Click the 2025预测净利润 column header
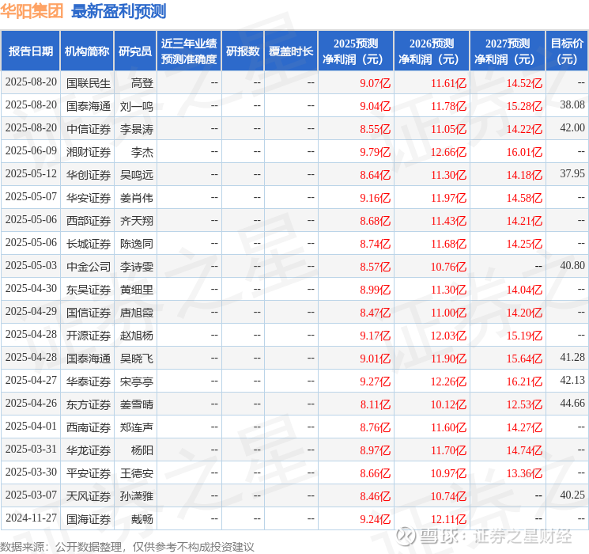The width and height of the screenshot is (589, 554). [x=356, y=51]
